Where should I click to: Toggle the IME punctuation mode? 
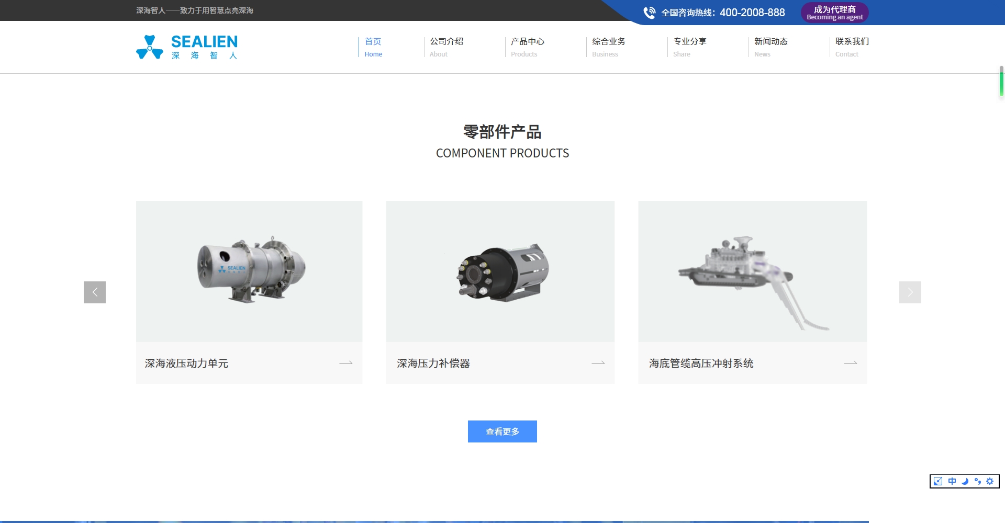[x=977, y=481]
